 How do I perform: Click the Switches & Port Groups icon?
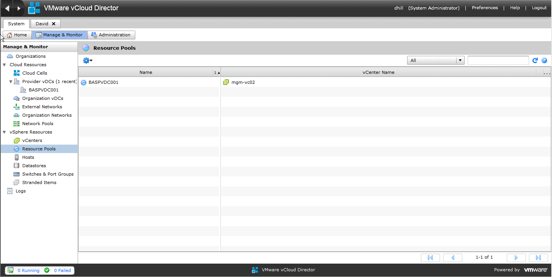pos(16,174)
